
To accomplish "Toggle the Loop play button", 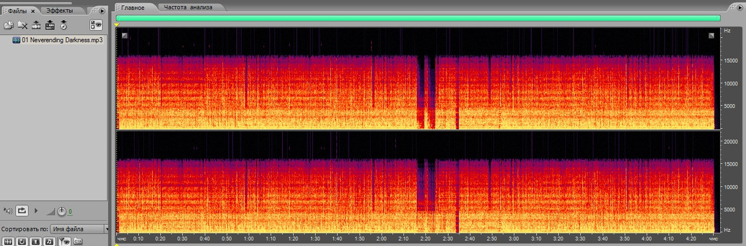I will pos(22,211).
